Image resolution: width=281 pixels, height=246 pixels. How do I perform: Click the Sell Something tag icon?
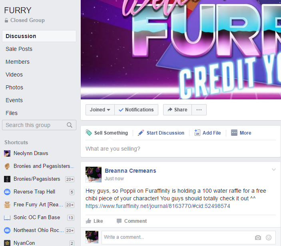(89, 133)
